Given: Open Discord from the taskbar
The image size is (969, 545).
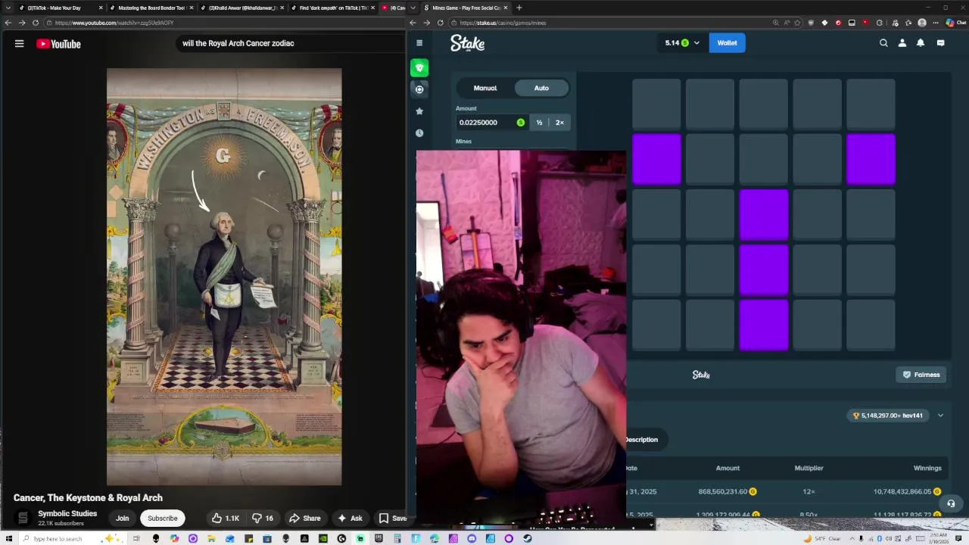Looking at the screenshot, I should (x=472, y=539).
